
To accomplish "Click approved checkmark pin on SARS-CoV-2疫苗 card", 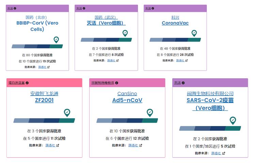I will coord(233,121).
